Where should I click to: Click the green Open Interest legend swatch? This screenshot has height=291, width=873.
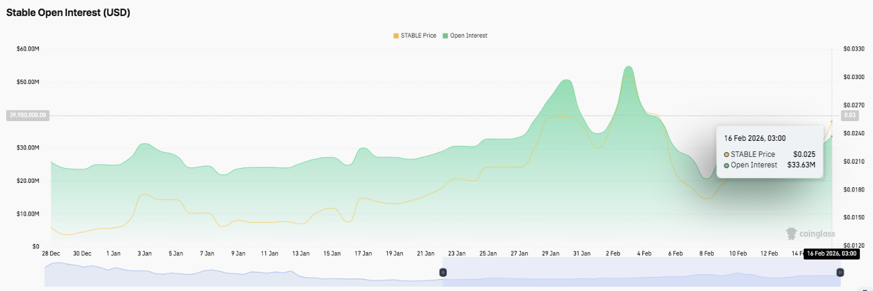click(x=445, y=36)
